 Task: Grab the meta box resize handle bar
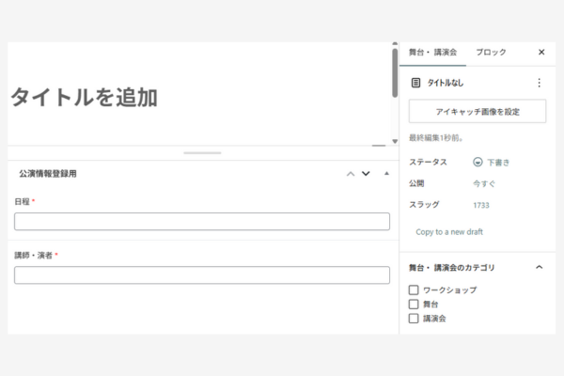click(x=202, y=152)
